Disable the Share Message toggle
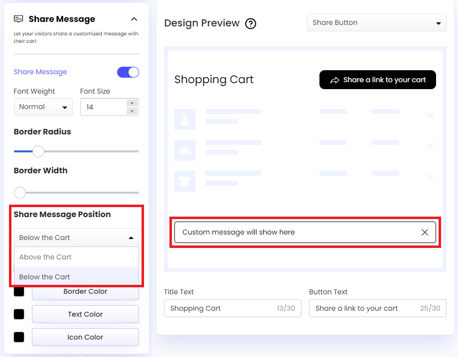 pyautogui.click(x=128, y=72)
